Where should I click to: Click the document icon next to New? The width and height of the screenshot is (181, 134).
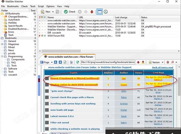[57, 12]
